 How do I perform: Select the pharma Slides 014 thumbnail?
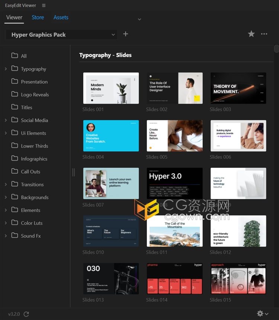[x=174, y=279]
